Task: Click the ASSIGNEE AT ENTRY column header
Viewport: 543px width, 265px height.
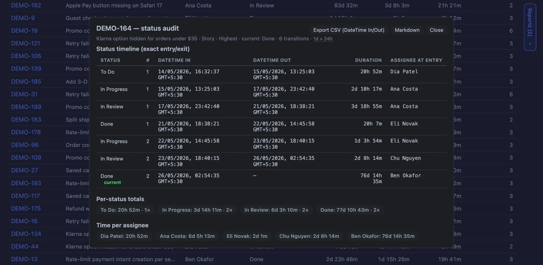Action: coord(416,60)
